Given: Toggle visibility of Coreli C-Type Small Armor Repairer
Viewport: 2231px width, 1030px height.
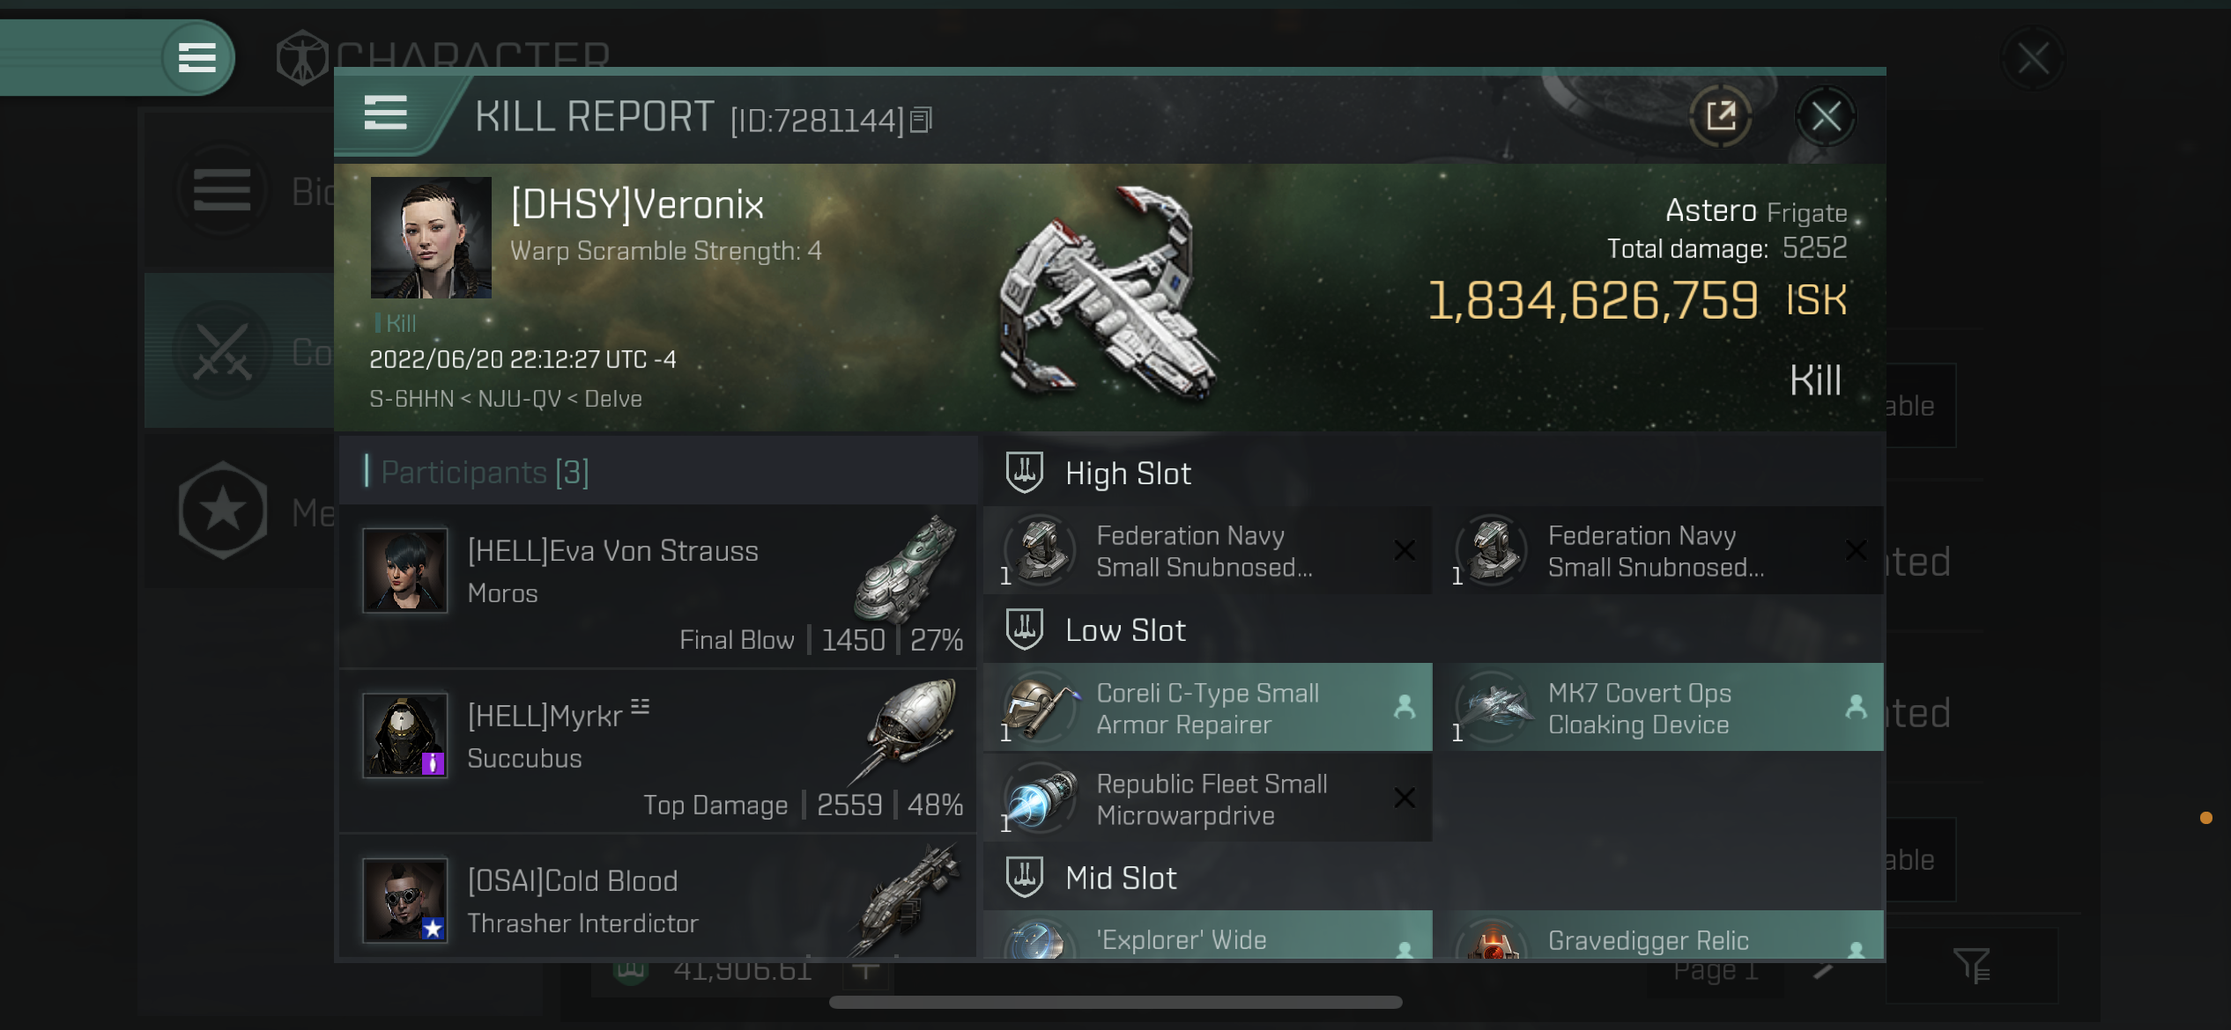Looking at the screenshot, I should point(1405,708).
